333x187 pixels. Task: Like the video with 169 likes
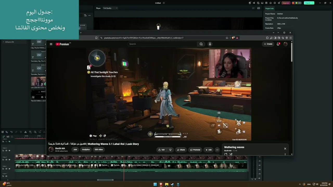coord(161,150)
